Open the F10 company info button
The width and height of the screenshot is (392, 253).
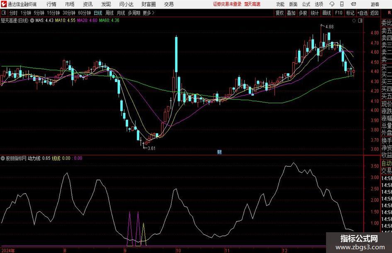click(x=338, y=13)
